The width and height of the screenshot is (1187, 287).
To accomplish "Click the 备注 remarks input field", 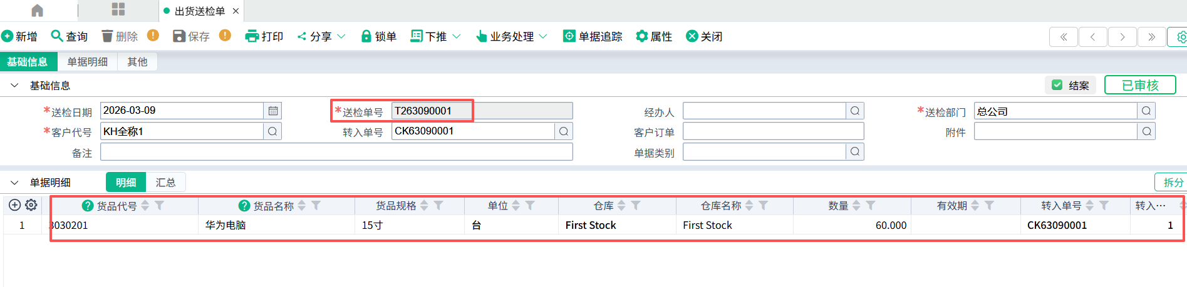I will [336, 152].
